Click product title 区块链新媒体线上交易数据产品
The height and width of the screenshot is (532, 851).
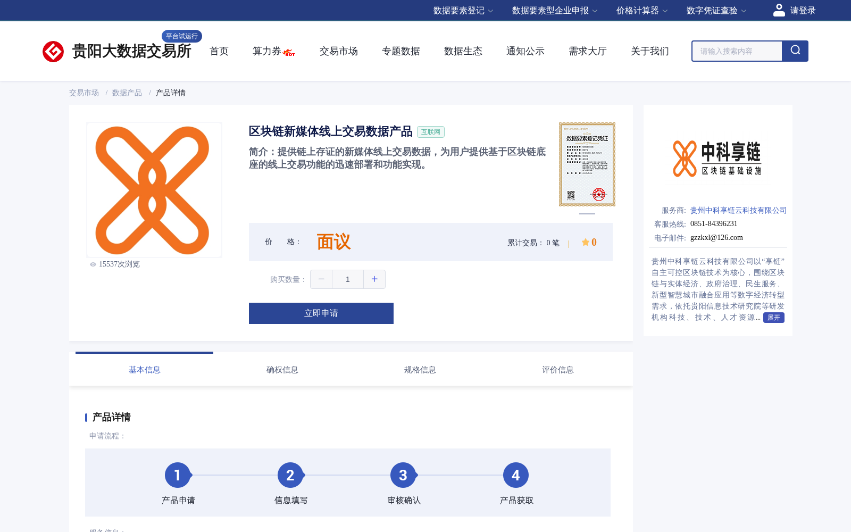[x=331, y=131]
